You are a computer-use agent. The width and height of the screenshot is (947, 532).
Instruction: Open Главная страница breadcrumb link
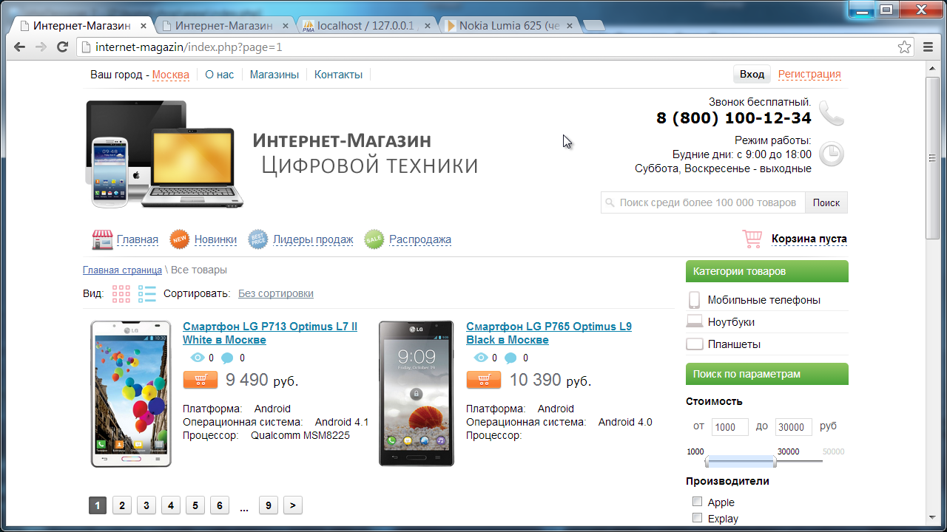point(122,270)
